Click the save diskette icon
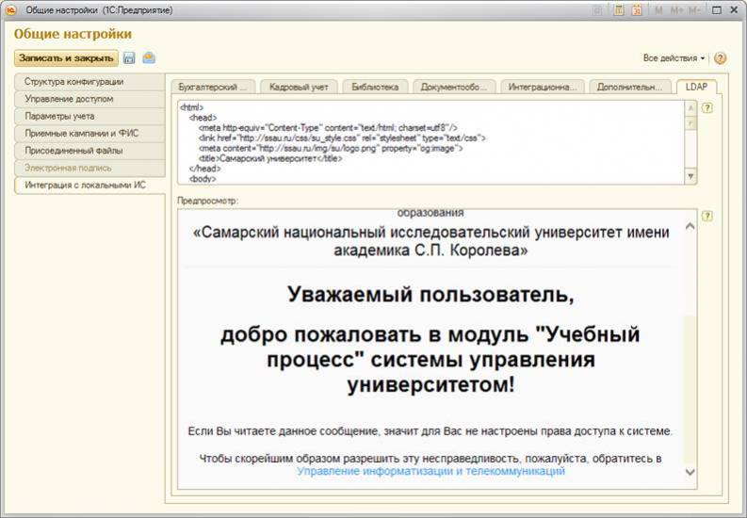The height and width of the screenshot is (518, 747). point(129,58)
